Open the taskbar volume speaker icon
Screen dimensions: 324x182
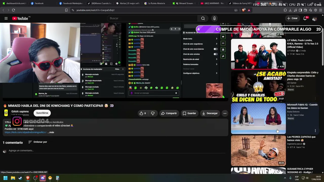click(307, 178)
